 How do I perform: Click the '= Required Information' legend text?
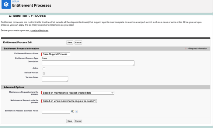[197, 49]
